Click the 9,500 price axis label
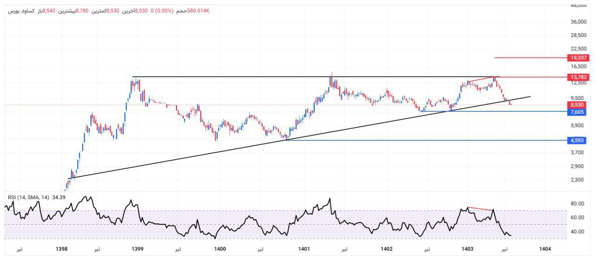Viewport: 595px width, 260px height. tap(578, 98)
